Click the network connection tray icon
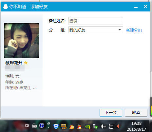This screenshot has width=152, height=132. coord(111,126)
